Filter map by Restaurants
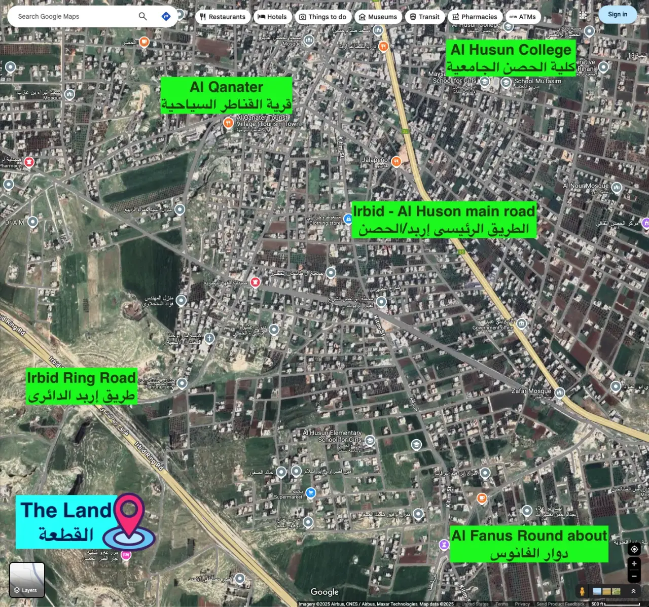The width and height of the screenshot is (649, 607). tap(223, 17)
